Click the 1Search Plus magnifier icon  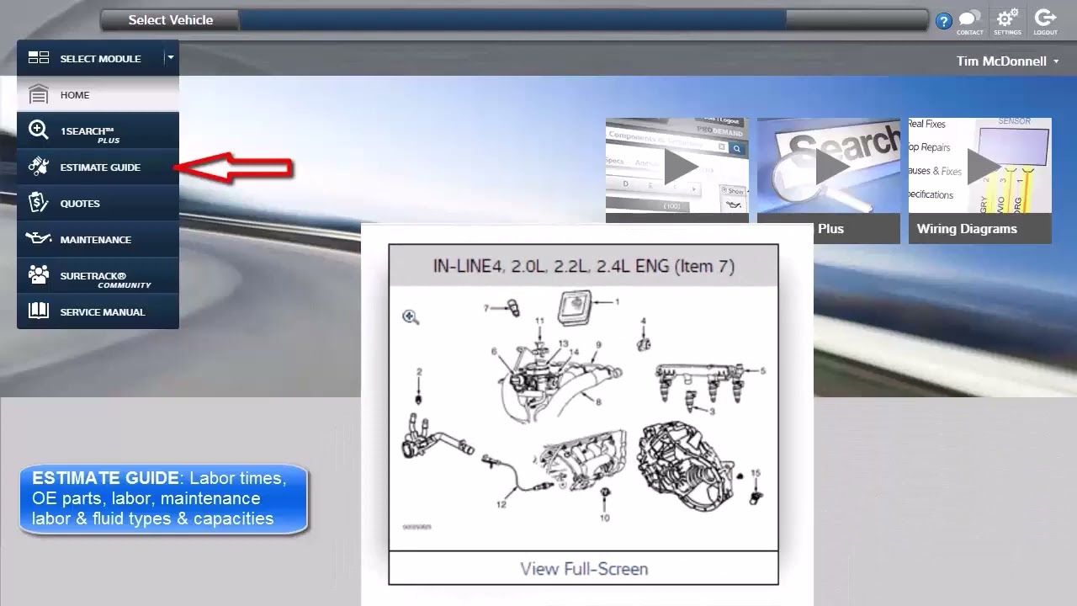coord(38,130)
